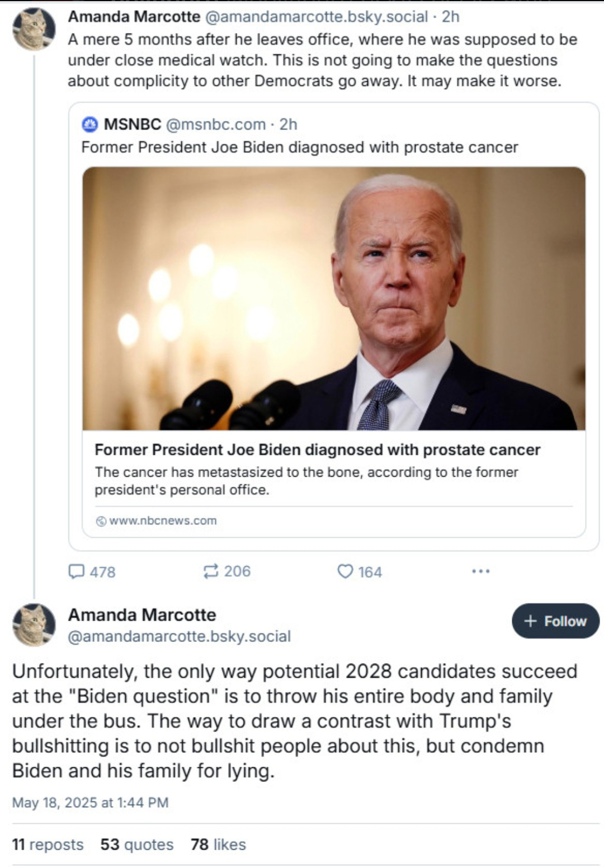Open the cat avatar beside the Follow button

(x=34, y=624)
